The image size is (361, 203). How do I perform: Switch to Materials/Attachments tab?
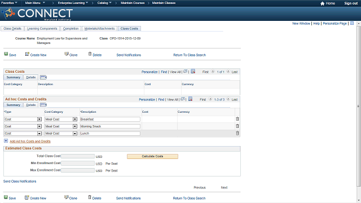click(99, 29)
